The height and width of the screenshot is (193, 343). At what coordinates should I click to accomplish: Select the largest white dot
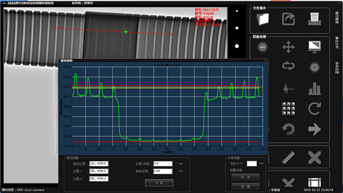237,46
